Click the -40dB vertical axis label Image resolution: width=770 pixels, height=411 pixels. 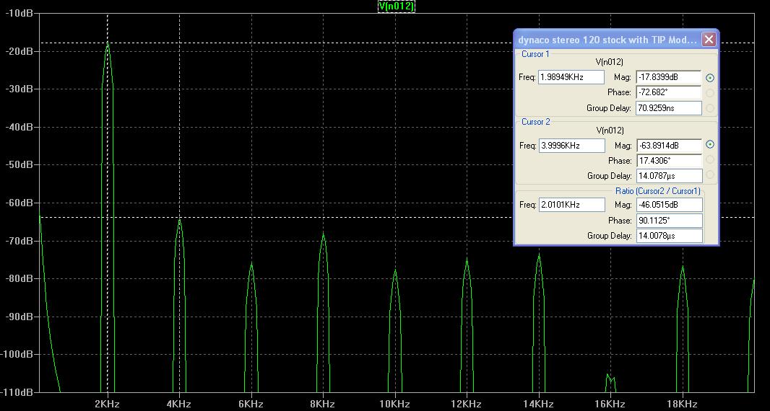pos(20,126)
